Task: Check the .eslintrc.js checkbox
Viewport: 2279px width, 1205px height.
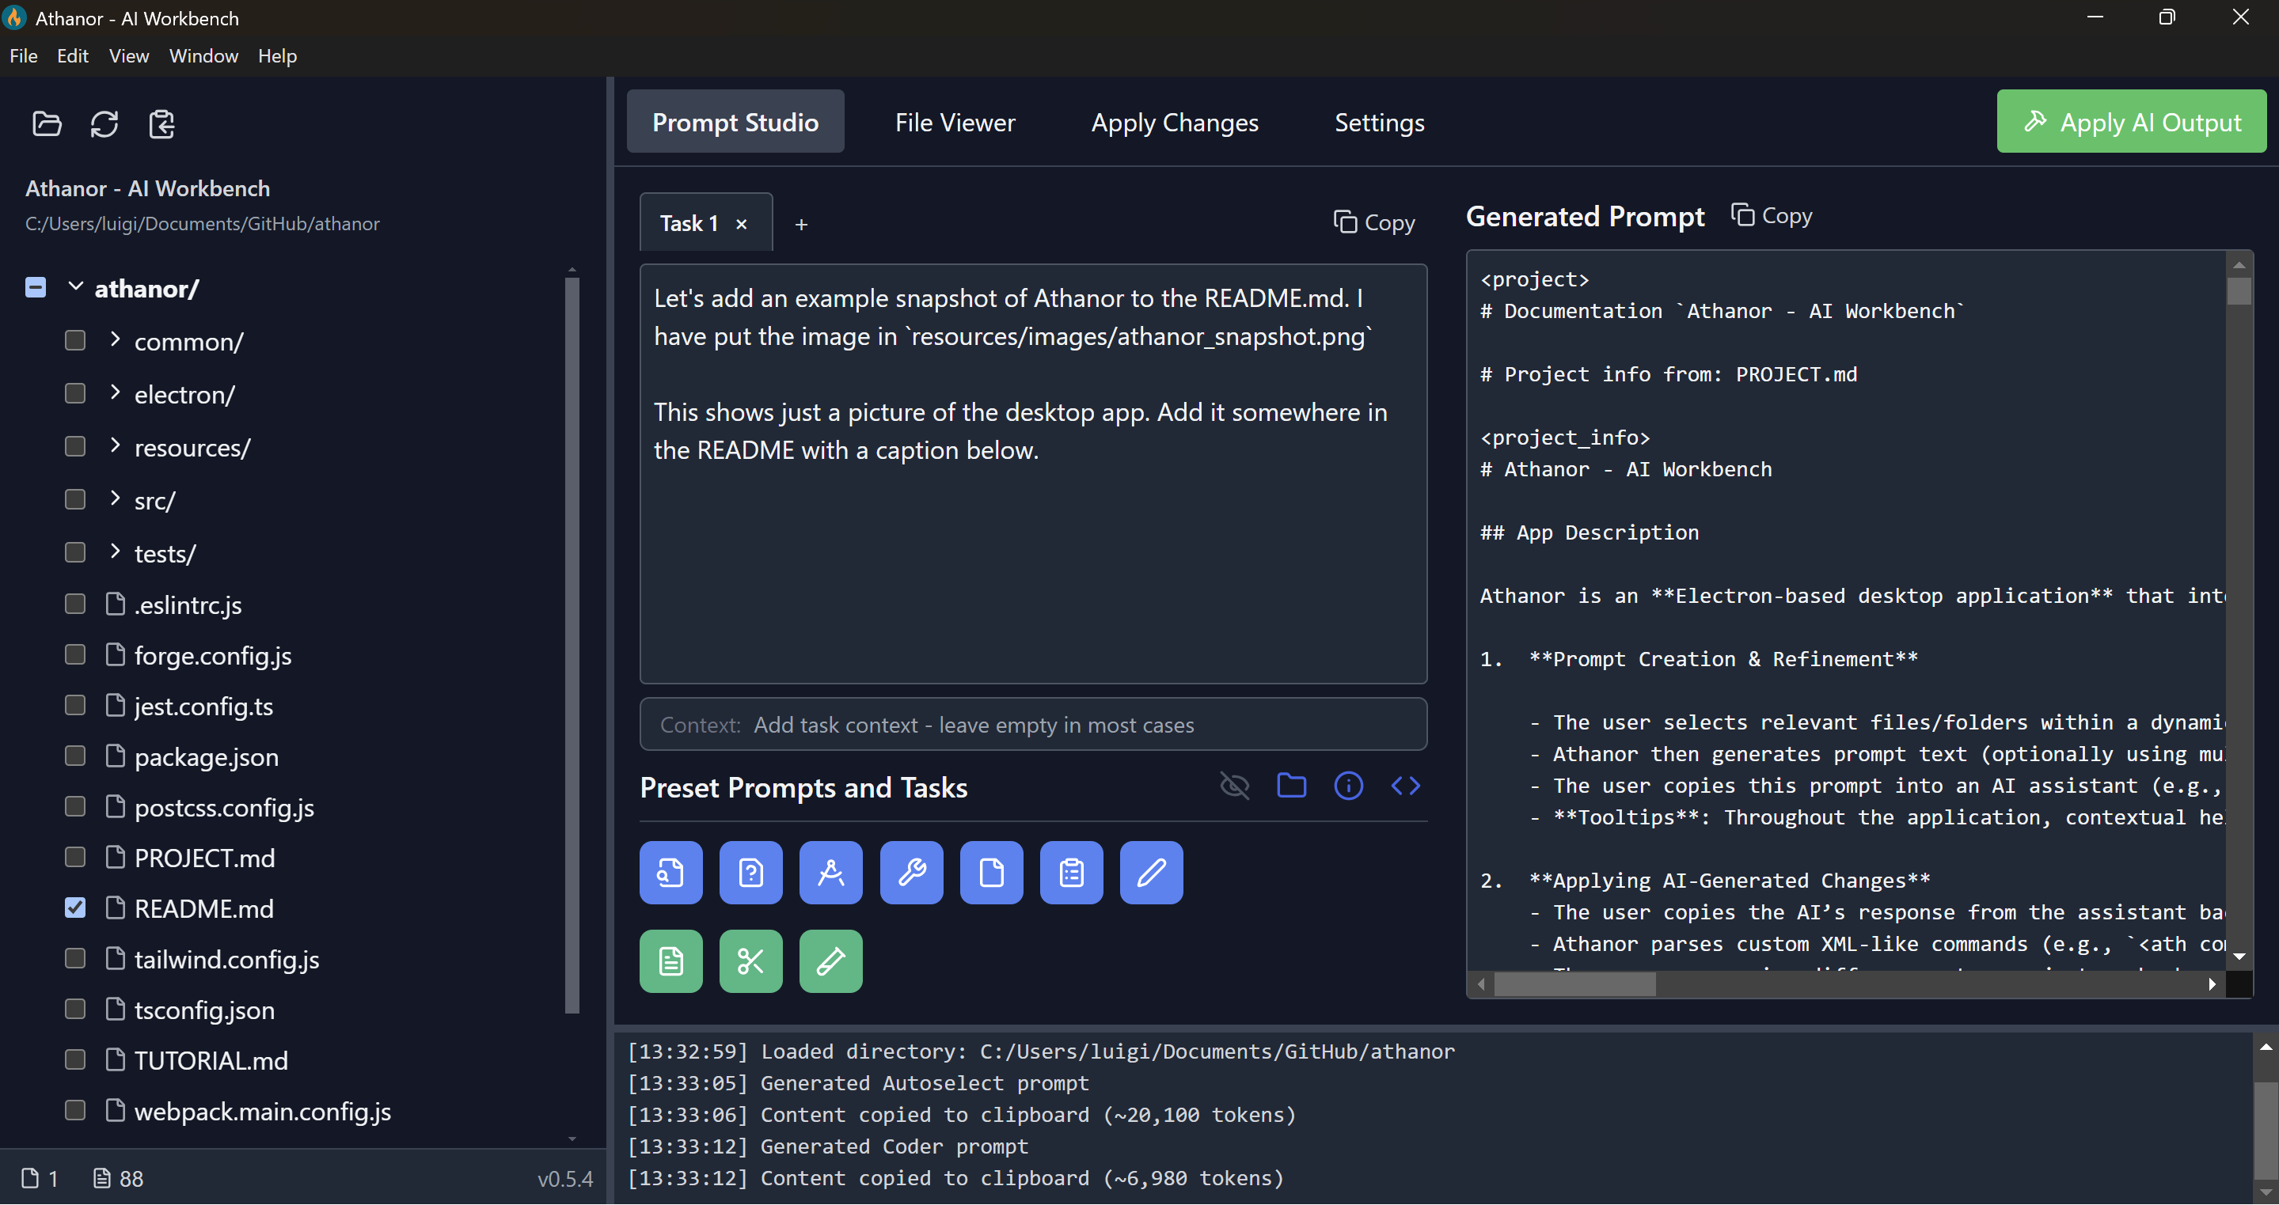Action: point(75,604)
